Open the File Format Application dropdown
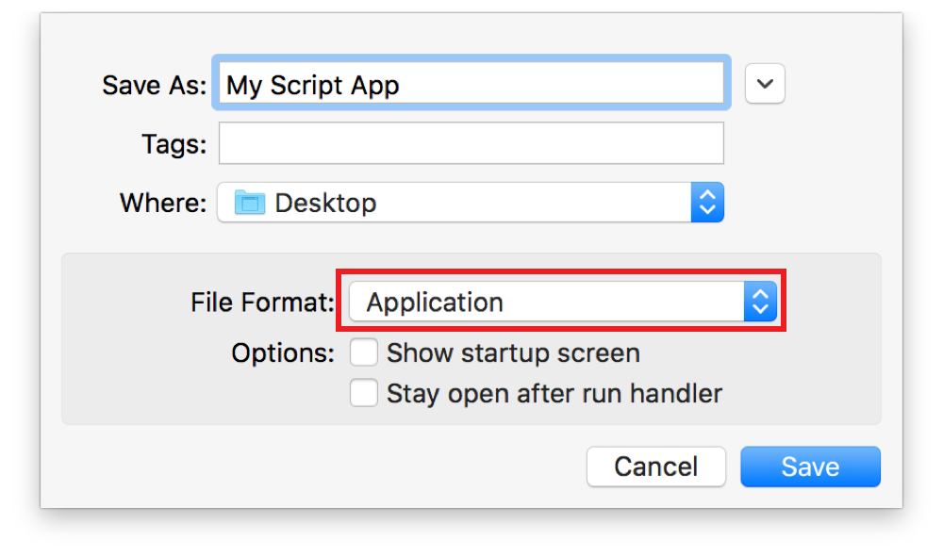943x557 pixels. (x=563, y=301)
